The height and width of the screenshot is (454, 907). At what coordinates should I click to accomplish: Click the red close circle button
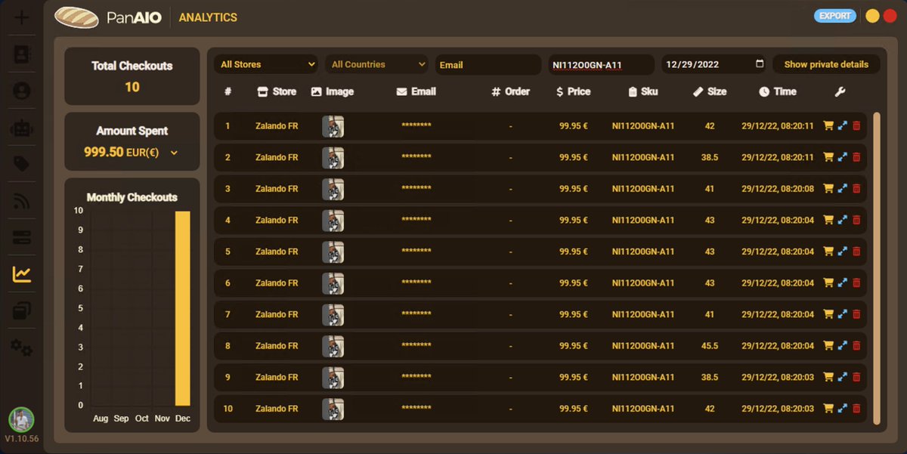(x=890, y=16)
